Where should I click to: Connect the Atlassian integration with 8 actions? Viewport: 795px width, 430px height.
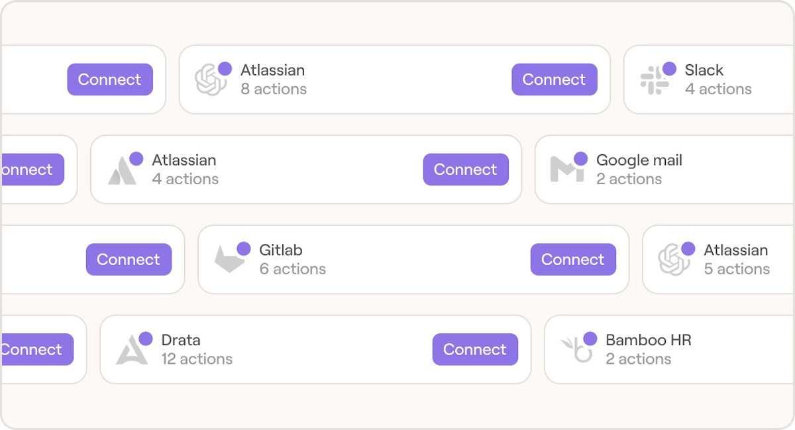click(554, 80)
